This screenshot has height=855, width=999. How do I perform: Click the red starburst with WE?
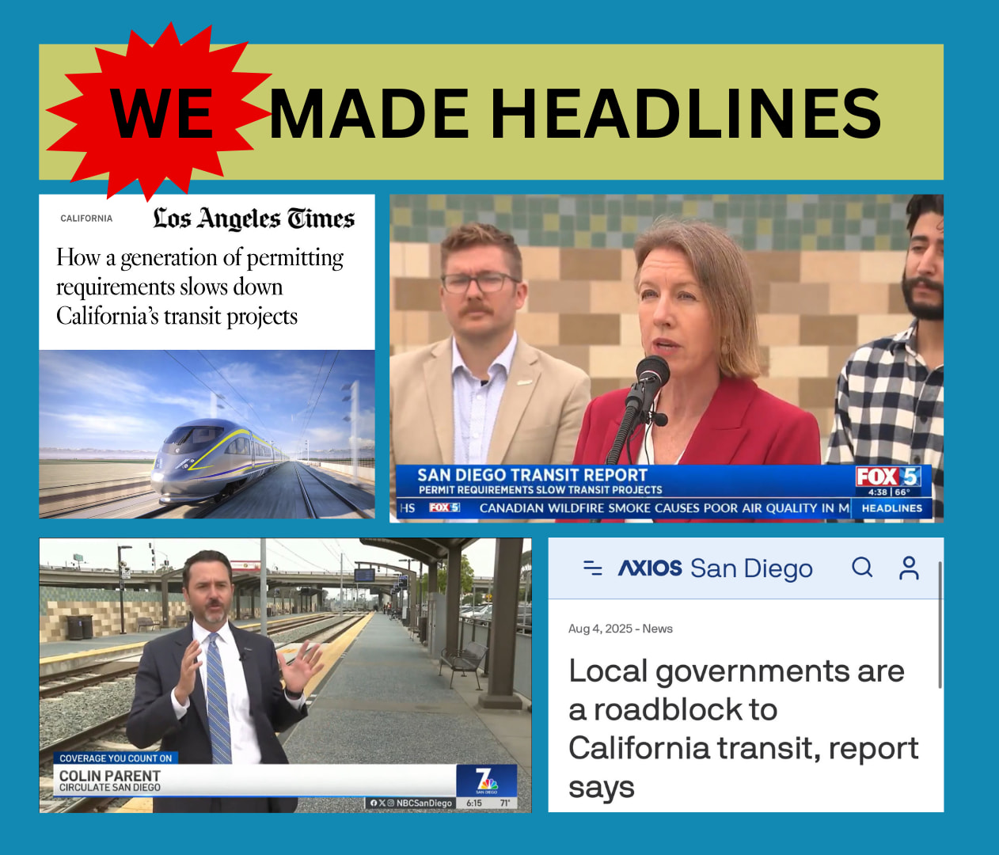coord(160,112)
